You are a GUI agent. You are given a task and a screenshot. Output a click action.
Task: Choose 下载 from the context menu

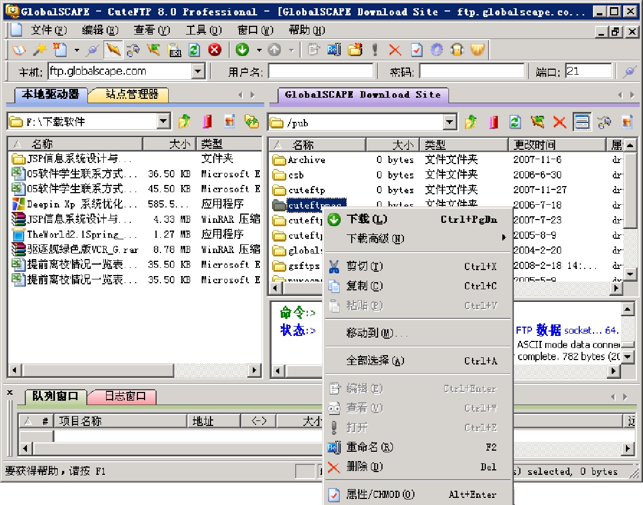pyautogui.click(x=418, y=220)
